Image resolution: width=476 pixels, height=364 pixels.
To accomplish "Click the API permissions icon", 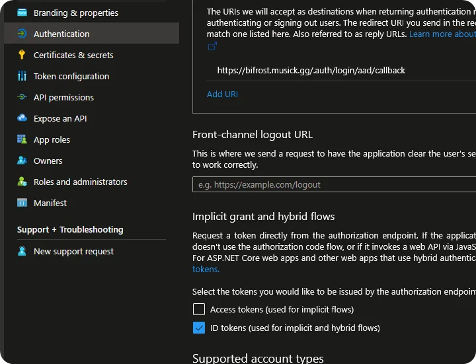I will pos(22,97).
